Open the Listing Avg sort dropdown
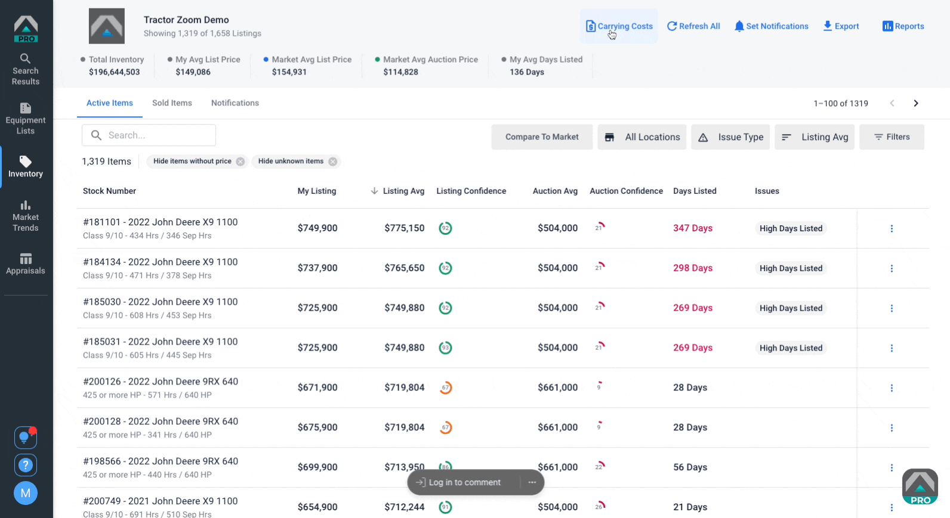Viewport: 950px width, 518px height. [815, 137]
